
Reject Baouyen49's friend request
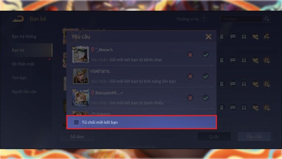pos(190,98)
